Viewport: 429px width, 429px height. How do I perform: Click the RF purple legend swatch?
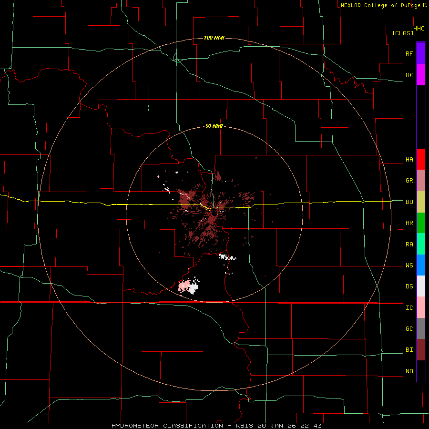click(x=421, y=53)
